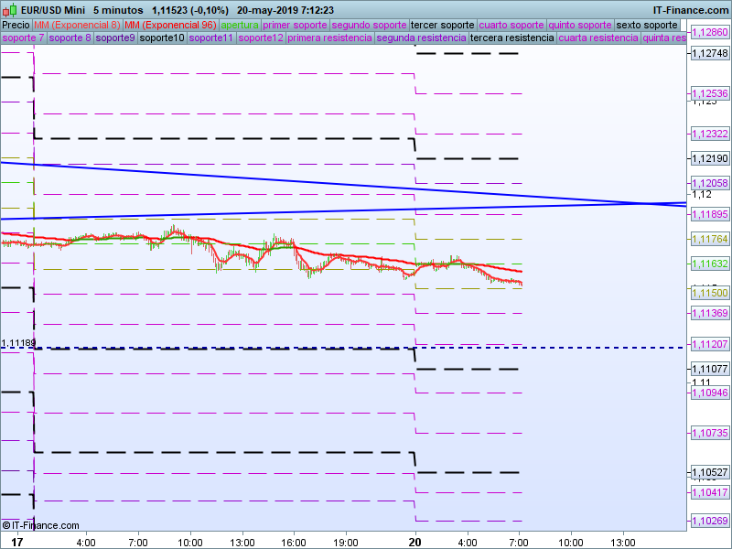This screenshot has width=732, height=549.
Task: Select the green 1,11632 price tag
Action: tap(710, 264)
